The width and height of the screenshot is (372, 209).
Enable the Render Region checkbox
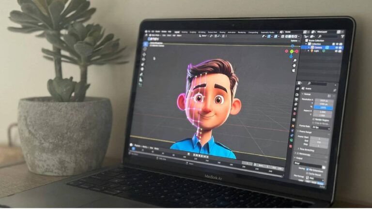(x=314, y=119)
